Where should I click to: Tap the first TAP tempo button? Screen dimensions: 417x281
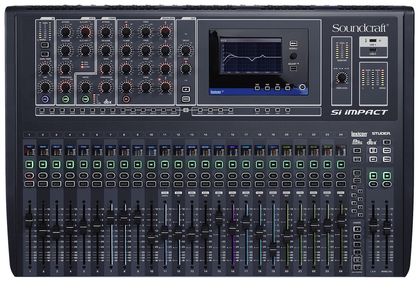coord(257,88)
